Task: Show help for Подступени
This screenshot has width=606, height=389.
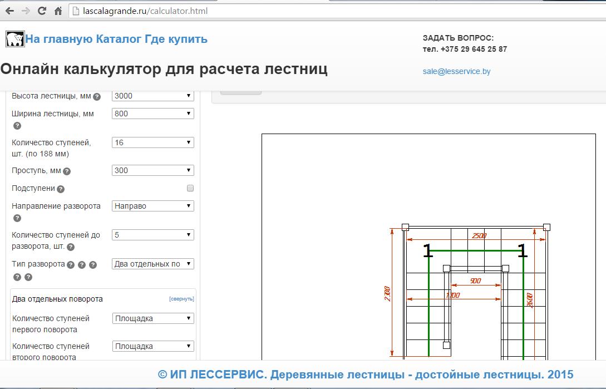Action: 61,189
